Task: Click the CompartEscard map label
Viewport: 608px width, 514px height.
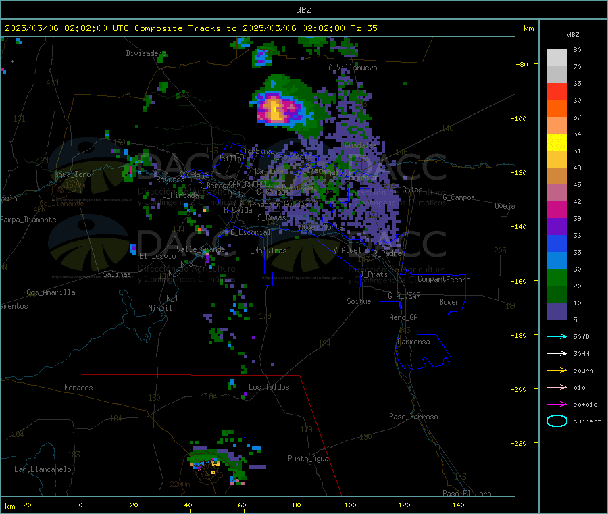Action: tap(444, 279)
